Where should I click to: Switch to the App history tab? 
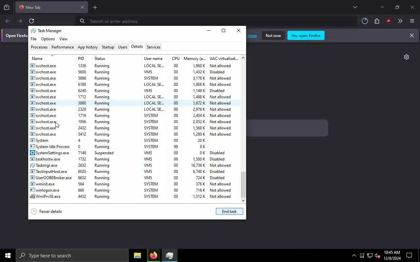click(x=88, y=47)
